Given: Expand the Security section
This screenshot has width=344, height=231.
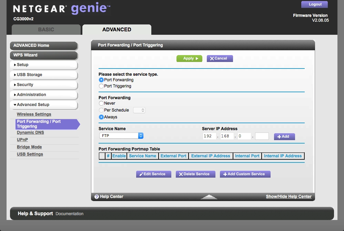Looking at the screenshot, I should 44,85.
